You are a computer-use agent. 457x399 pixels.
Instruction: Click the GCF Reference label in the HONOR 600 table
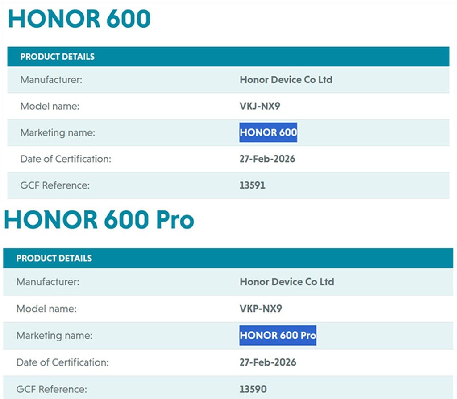[55, 185]
